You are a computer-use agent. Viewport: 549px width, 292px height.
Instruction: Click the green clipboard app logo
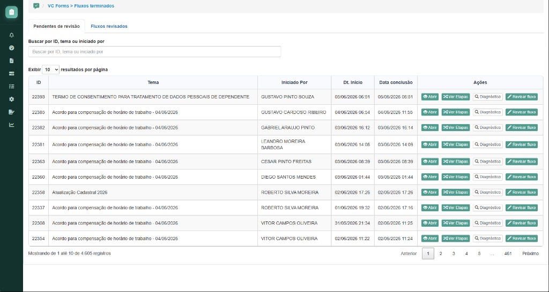[x=12, y=12]
